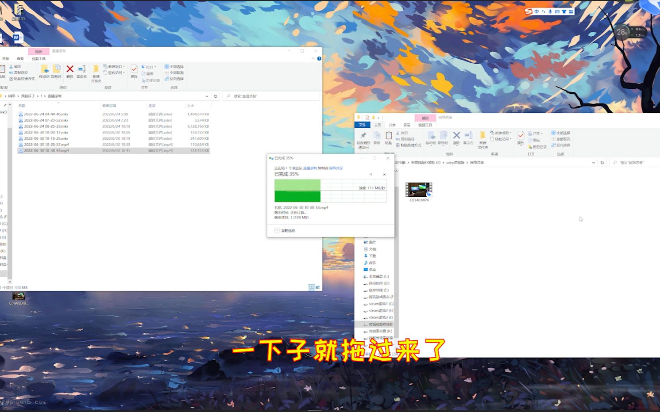Image resolution: width=660 pixels, height=412 pixels.
Task: Click New folder (新建文件夹) in the right Explorer ribbon
Action: 482,140
